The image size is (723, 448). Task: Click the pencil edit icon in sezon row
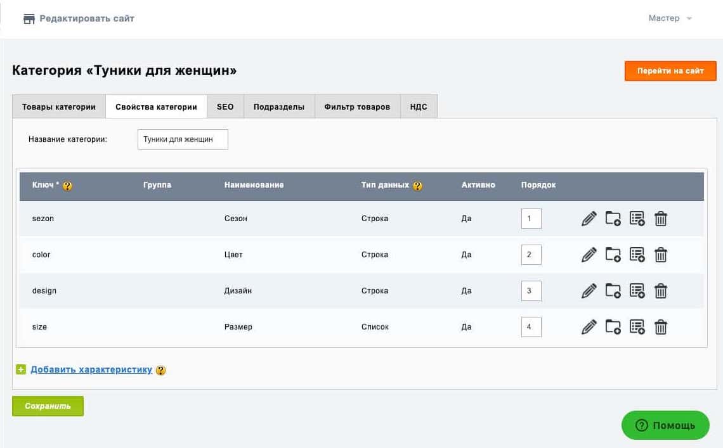(589, 219)
